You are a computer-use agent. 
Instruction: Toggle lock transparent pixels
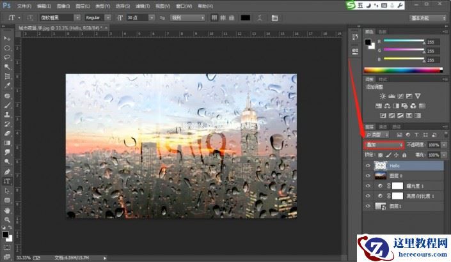[x=380, y=155]
